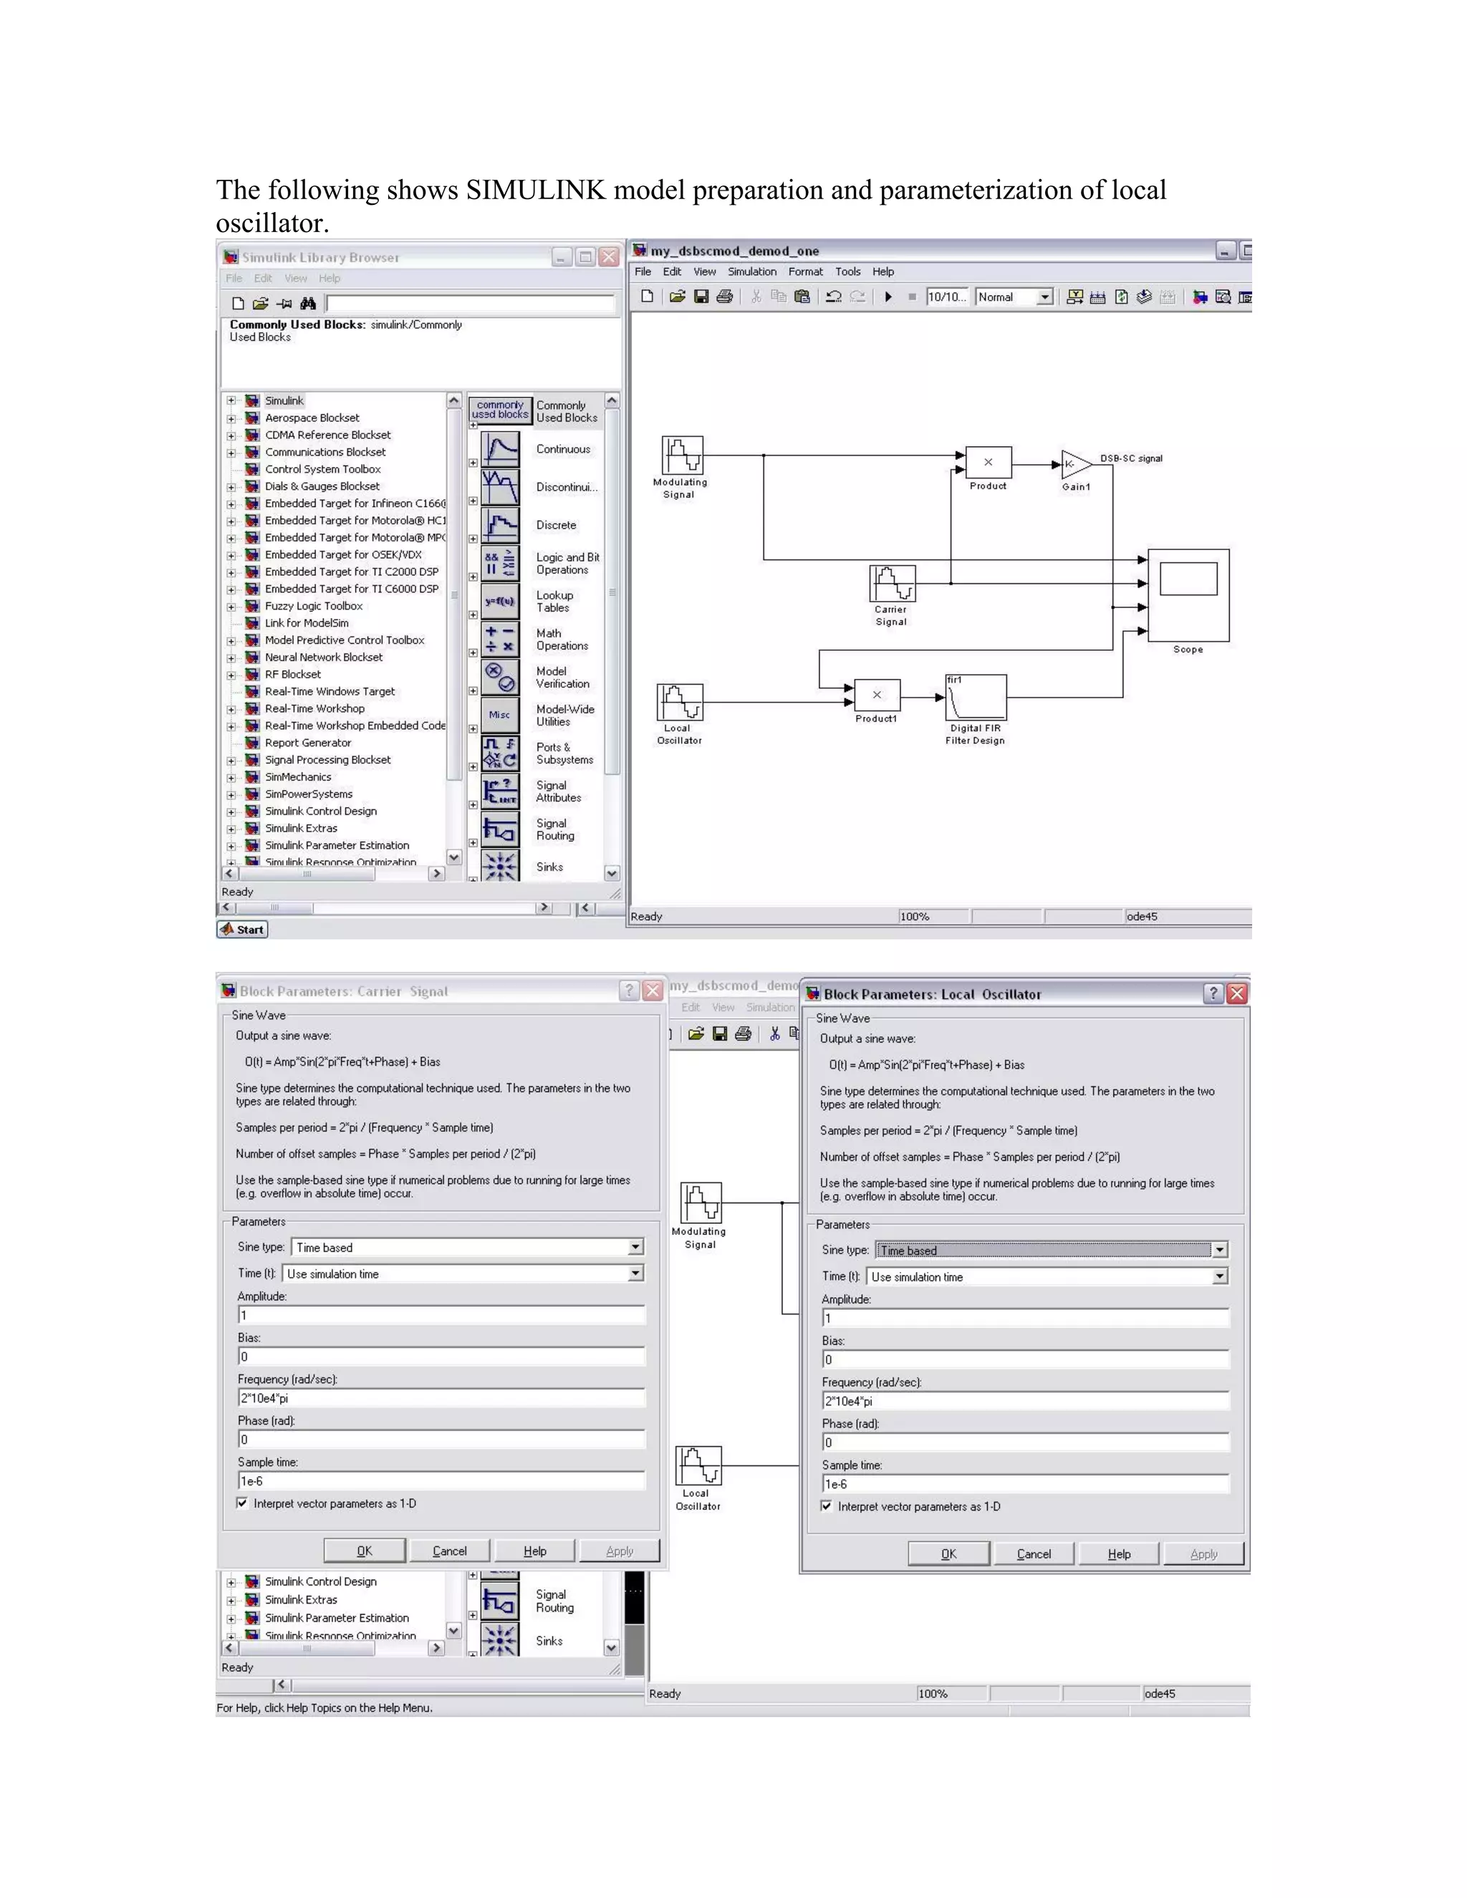Image resolution: width=1467 pixels, height=1898 pixels.
Task: Open the Scope block
Action: point(1188,594)
